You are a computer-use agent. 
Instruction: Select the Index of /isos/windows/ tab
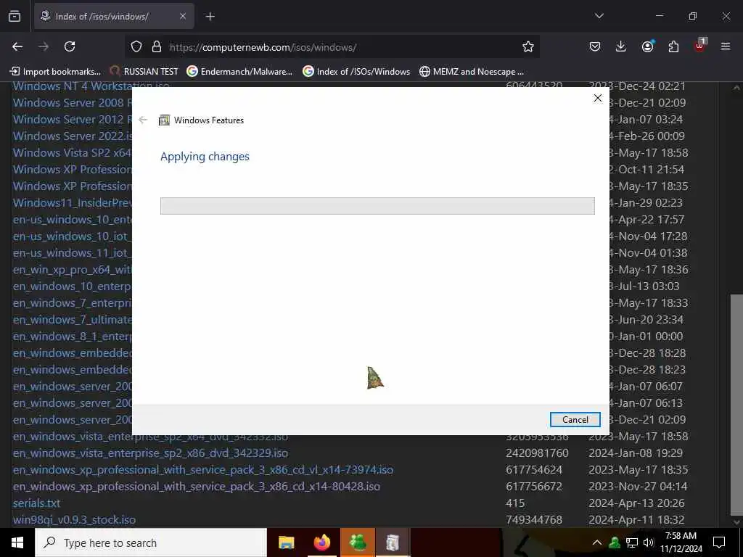tap(114, 17)
